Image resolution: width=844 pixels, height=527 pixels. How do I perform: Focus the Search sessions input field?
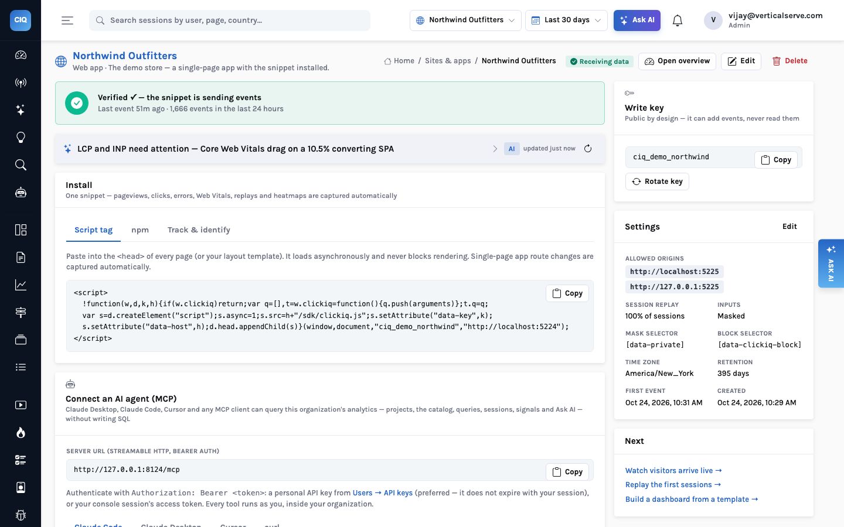point(230,20)
